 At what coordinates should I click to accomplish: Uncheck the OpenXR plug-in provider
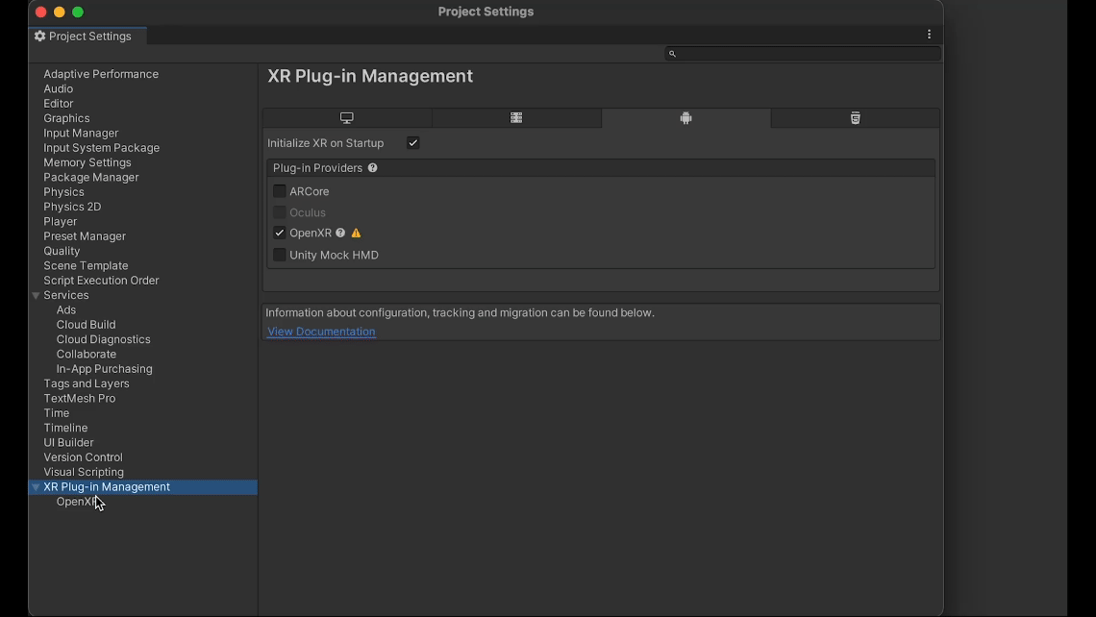[x=280, y=233]
